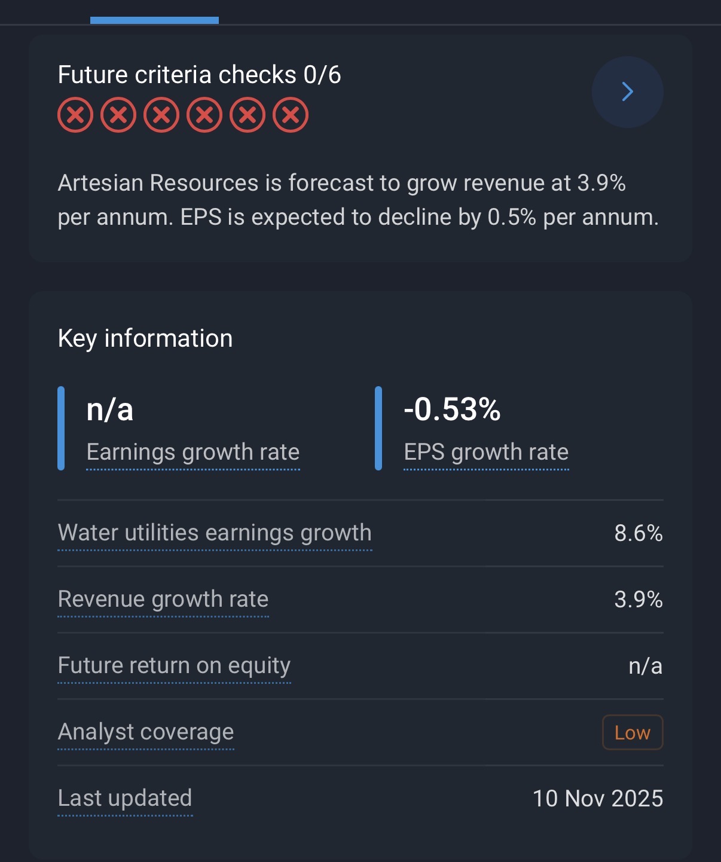This screenshot has width=721, height=862.
Task: Click the fifth red failed-check icon
Action: [x=248, y=115]
